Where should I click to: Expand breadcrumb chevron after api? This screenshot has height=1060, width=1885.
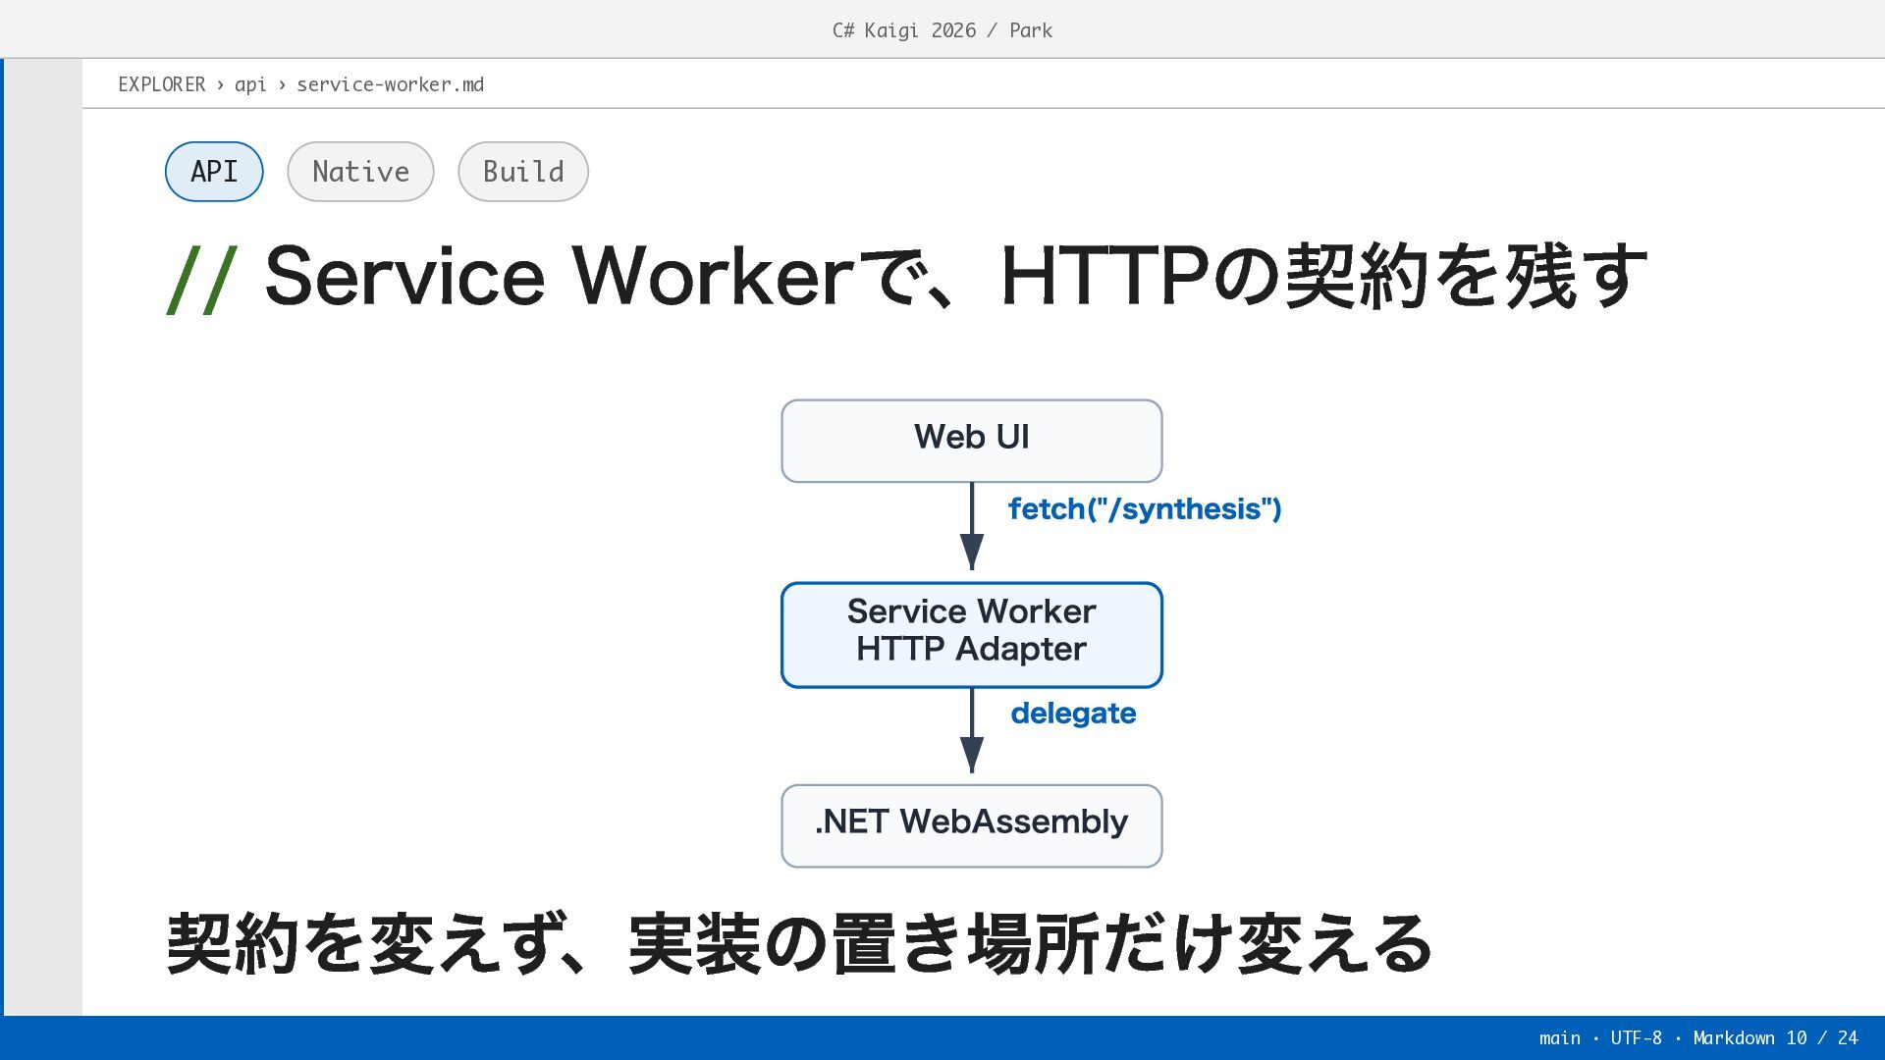pyautogui.click(x=282, y=84)
